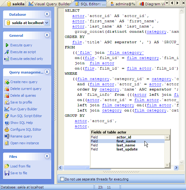
Task: Click the editor vertical scroll down arrow
Action: [181, 162]
